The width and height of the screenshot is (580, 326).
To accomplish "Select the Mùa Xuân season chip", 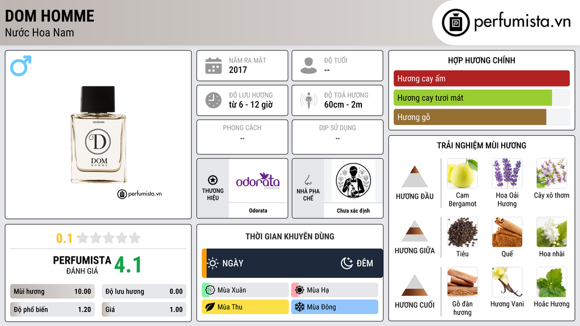I will [245, 290].
